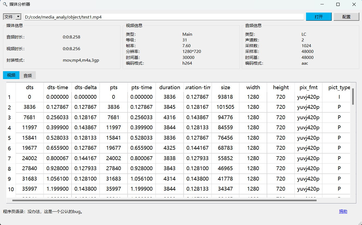Image resolution: width=362 pixels, height=225 pixels.
Task: Click the dts cell 35997
Action: tap(30, 189)
